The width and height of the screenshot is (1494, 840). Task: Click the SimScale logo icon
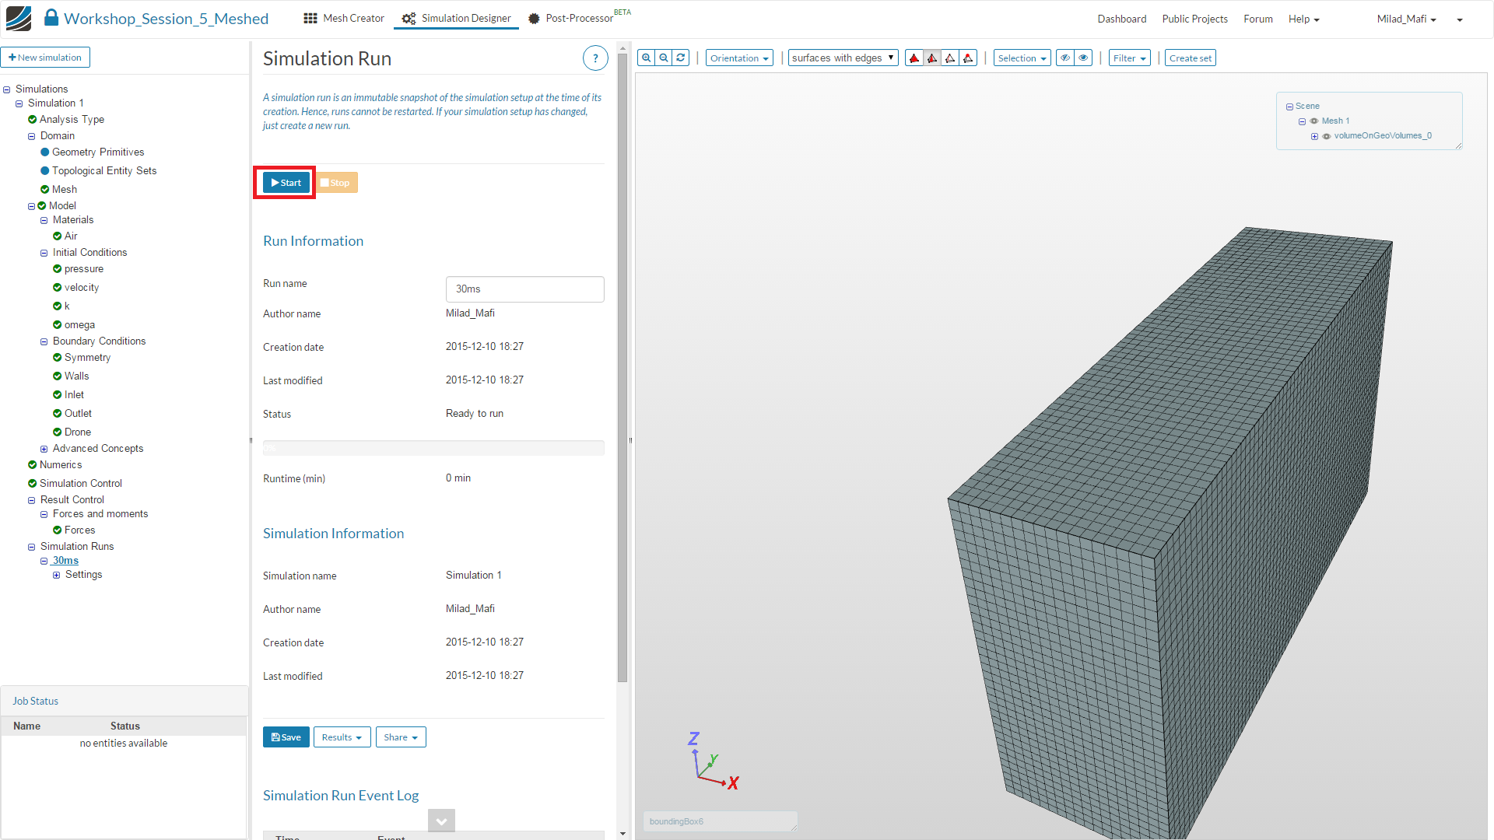tap(19, 18)
